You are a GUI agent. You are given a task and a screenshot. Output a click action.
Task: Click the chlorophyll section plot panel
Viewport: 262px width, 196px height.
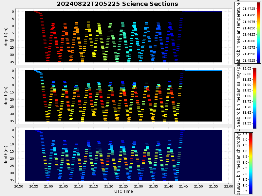pyautogui.click(x=124, y=155)
